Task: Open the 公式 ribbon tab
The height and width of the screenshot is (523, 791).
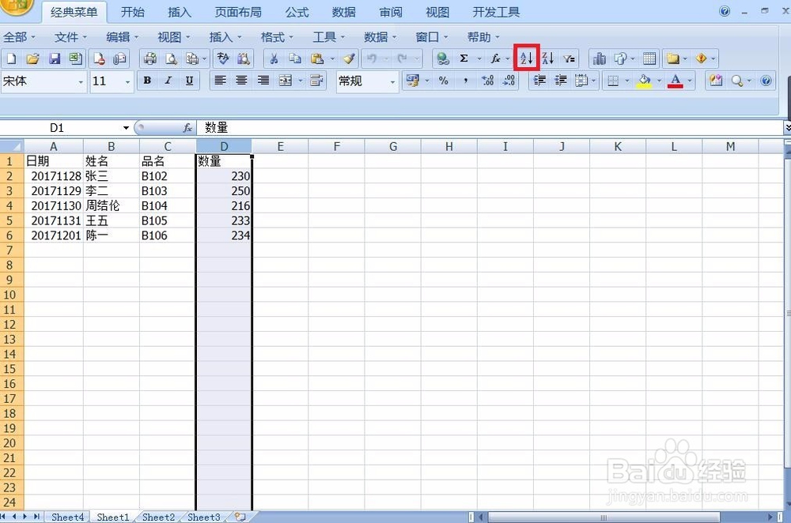Action: pyautogui.click(x=297, y=12)
